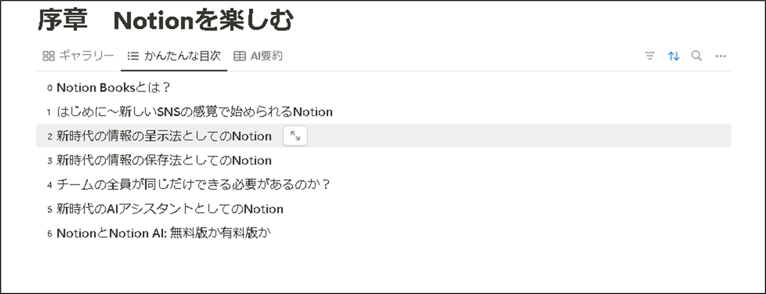Open the three-dot more options menu
Image resolution: width=766 pixels, height=294 pixels.
[x=721, y=56]
